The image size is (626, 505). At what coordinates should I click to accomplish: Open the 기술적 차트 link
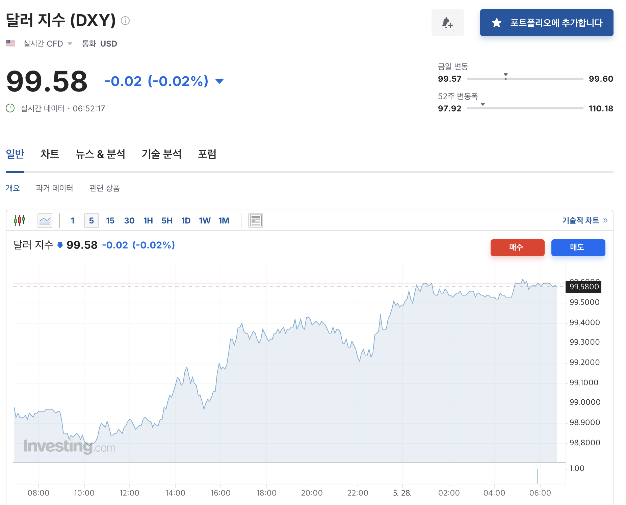pos(585,220)
